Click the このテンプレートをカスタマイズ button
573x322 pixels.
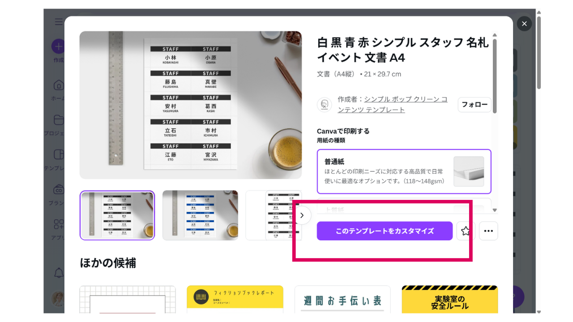[385, 231]
